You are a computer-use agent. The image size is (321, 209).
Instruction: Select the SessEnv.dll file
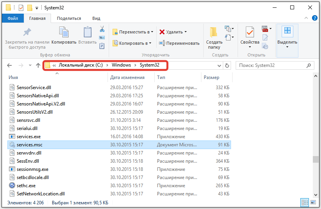pos(119,161)
